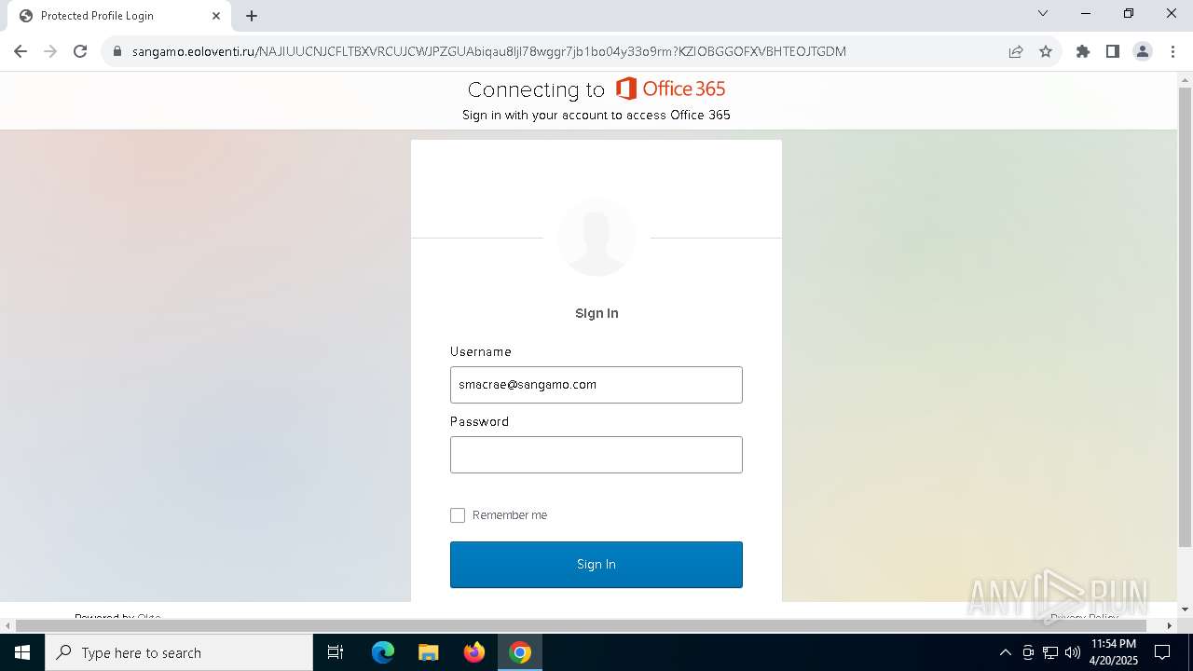1193x671 pixels.
Task: Click the Chrome taskbar icon
Action: 520,652
